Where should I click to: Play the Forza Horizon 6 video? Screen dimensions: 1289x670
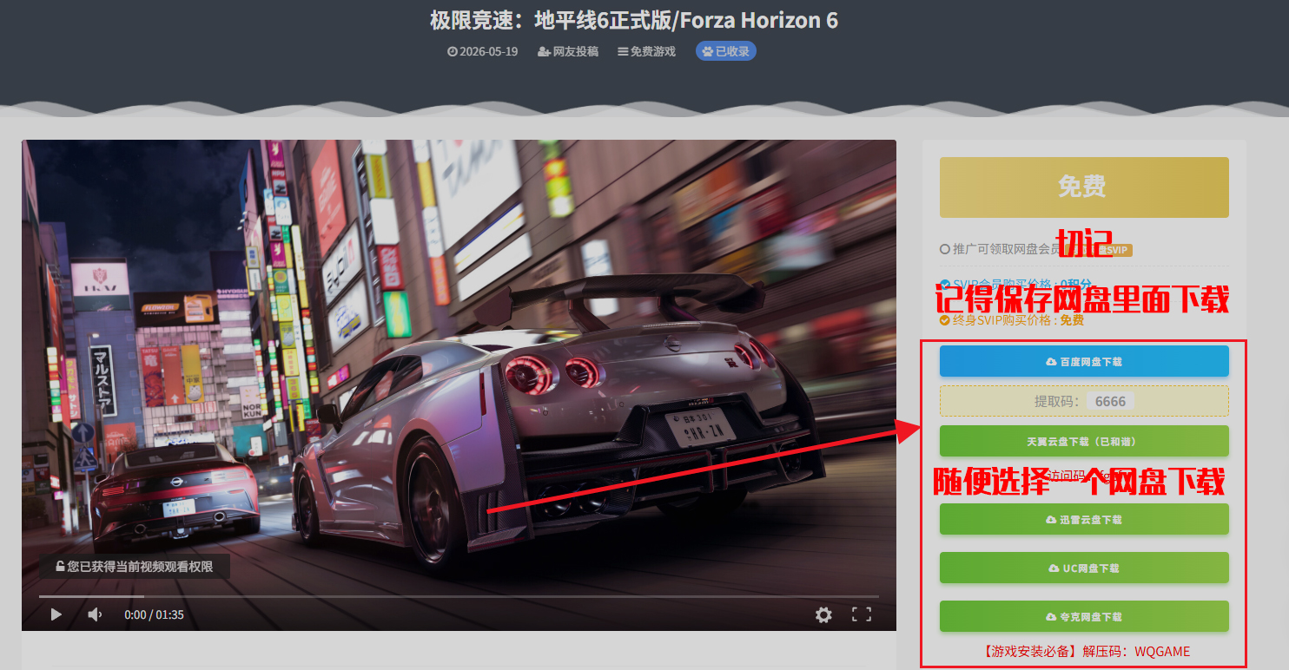click(56, 614)
